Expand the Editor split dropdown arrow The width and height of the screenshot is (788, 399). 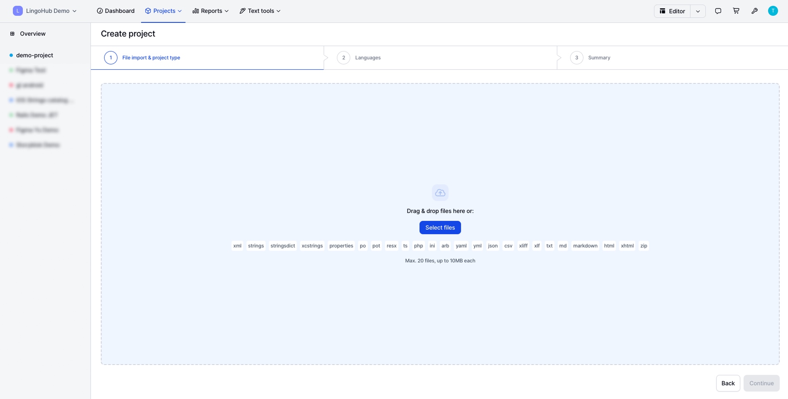coord(698,11)
